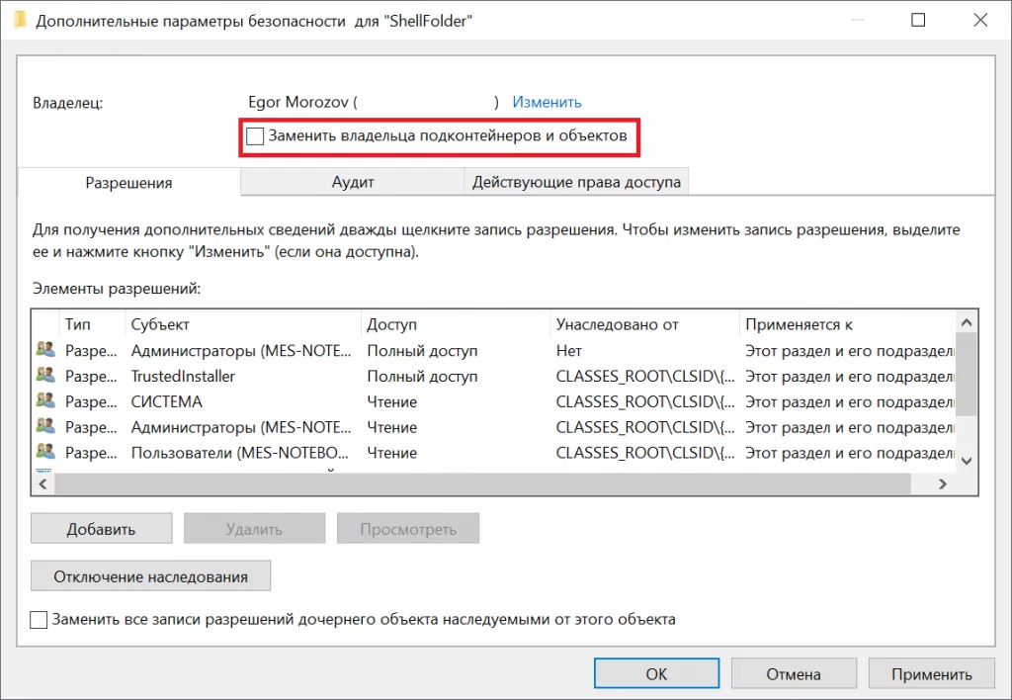1012x700 pixels.
Task: Switch to the Аудит tab
Action: pyautogui.click(x=353, y=183)
